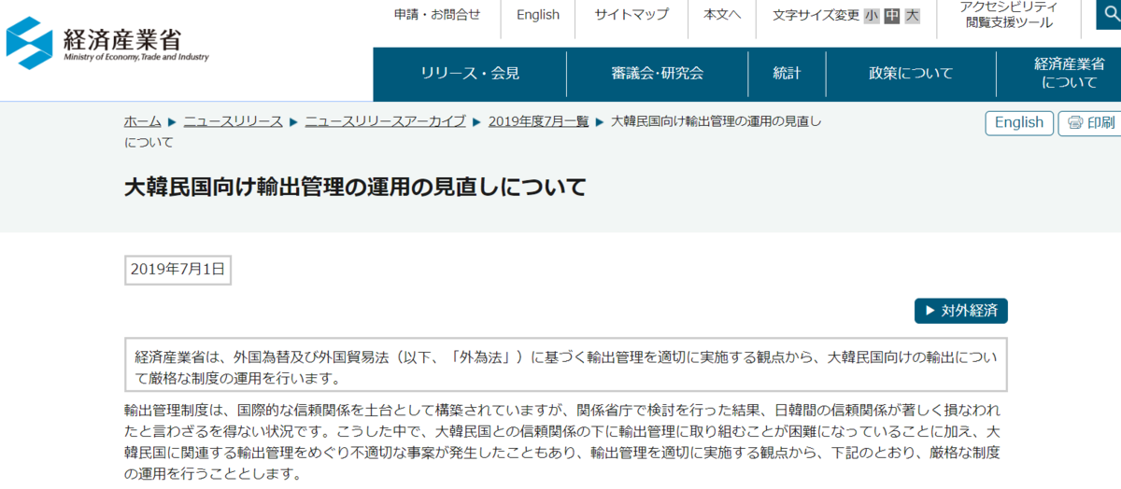Open 申請・お問合せ in top bar
Viewport: 1121px width, 489px height.
(x=437, y=15)
